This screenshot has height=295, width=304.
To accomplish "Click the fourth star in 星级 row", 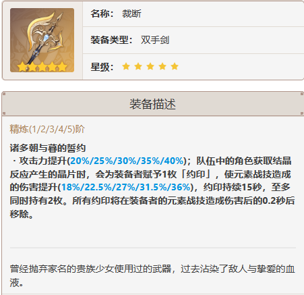I will (162, 66).
